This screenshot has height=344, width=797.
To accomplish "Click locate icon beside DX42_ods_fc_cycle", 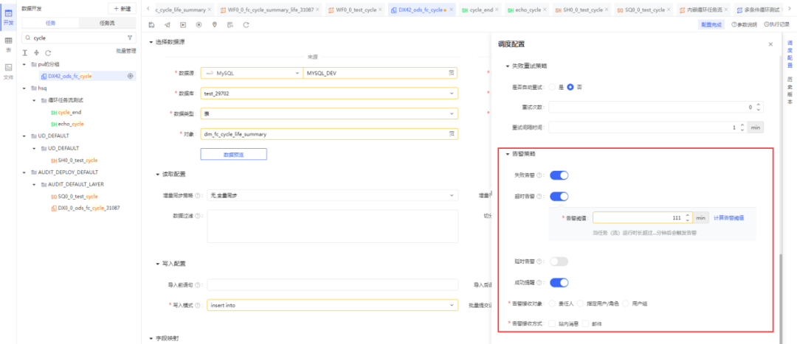I will click(131, 76).
